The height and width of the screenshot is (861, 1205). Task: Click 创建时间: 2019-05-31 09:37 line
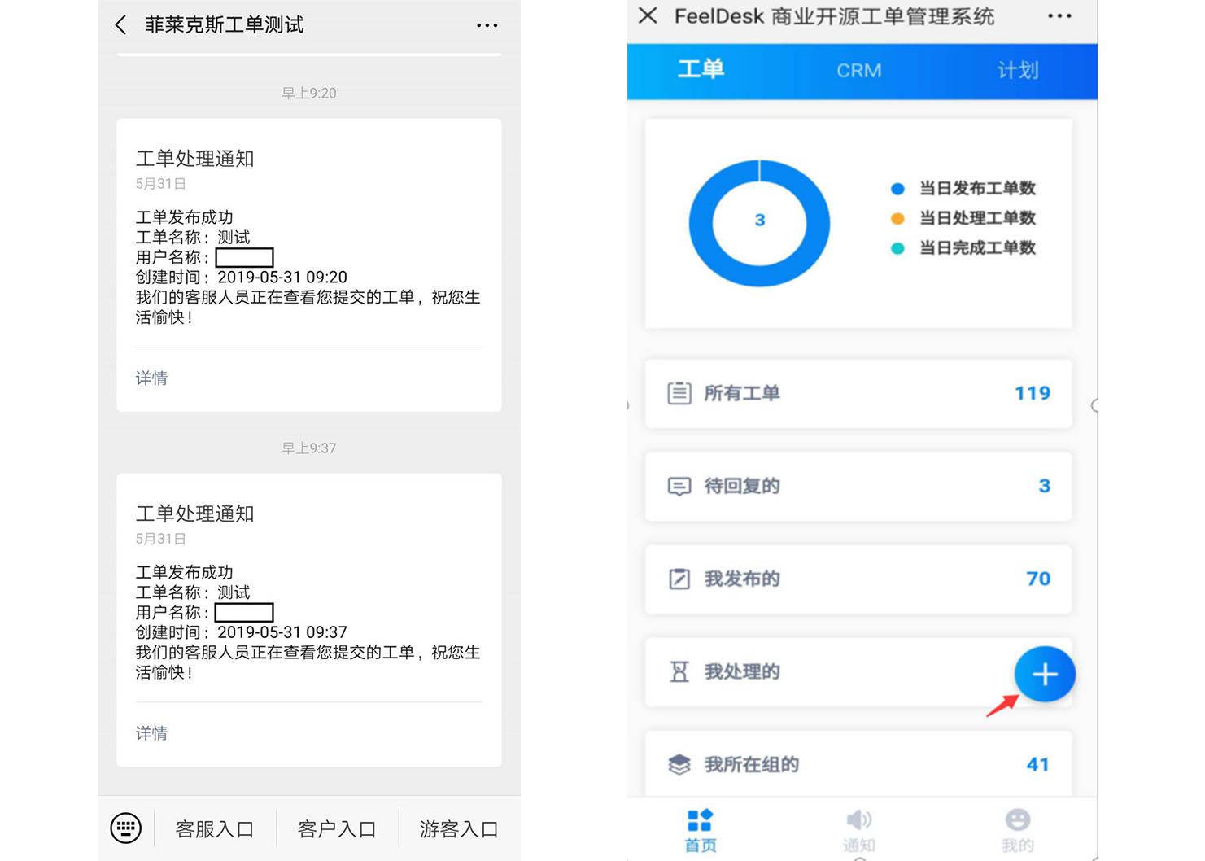(x=242, y=632)
